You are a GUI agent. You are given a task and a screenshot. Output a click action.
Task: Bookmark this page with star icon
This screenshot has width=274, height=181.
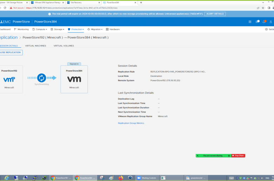pos(263,8)
